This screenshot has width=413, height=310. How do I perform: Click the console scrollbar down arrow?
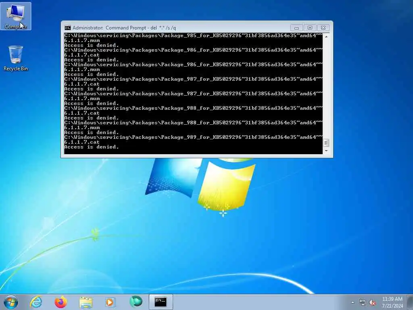pos(326,151)
